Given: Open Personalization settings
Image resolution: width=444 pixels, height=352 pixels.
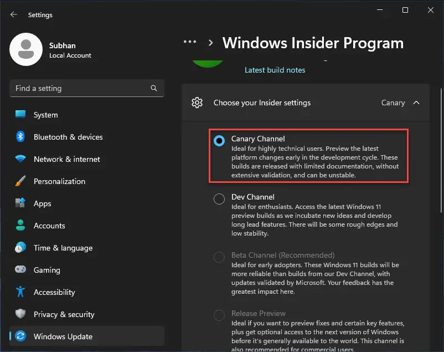Looking at the screenshot, I should click(87, 181).
